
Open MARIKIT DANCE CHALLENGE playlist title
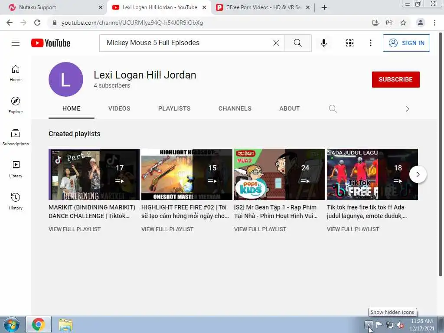(92, 212)
